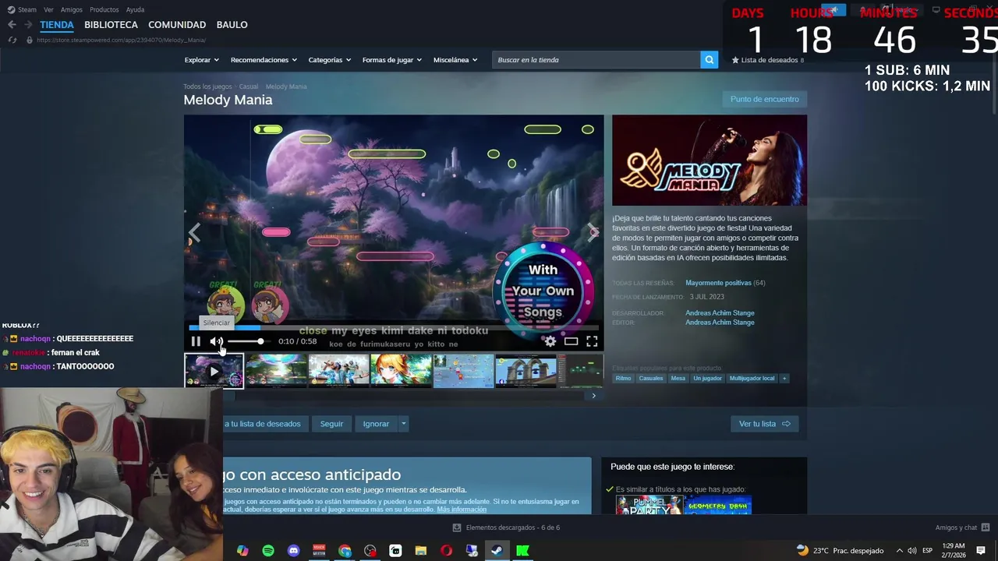
Task: Open the Melody Mania capsule image
Action: 710,161
